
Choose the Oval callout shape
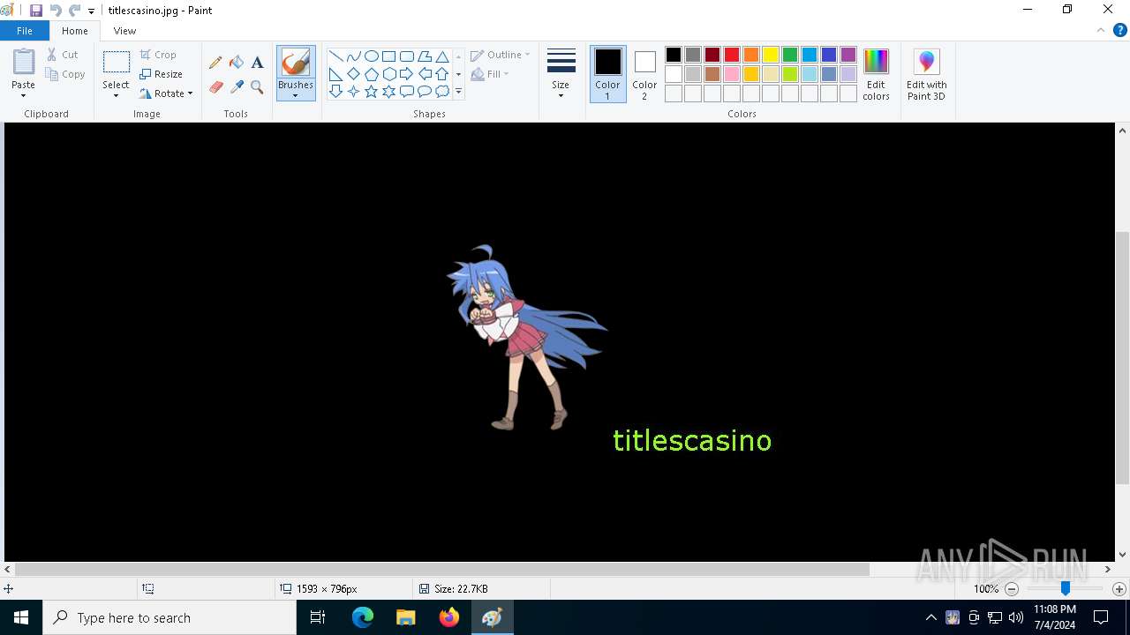click(425, 92)
